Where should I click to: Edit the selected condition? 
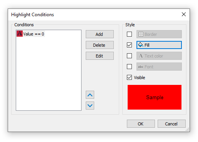pyautogui.click(x=100, y=56)
